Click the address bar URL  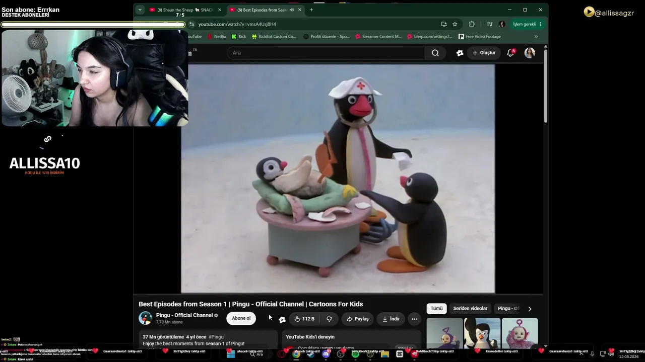point(237,24)
